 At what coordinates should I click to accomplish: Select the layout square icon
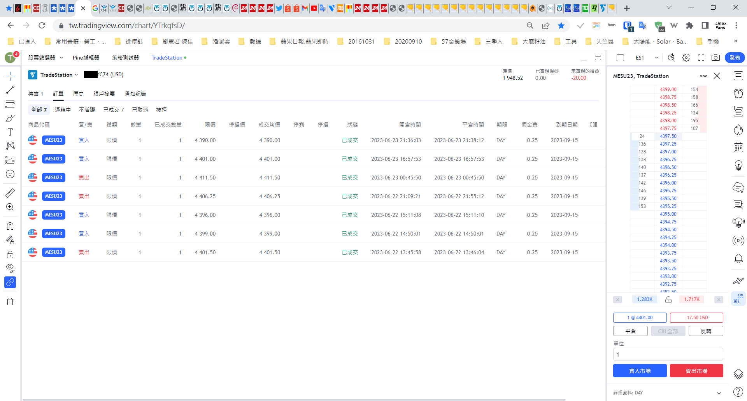[621, 58]
